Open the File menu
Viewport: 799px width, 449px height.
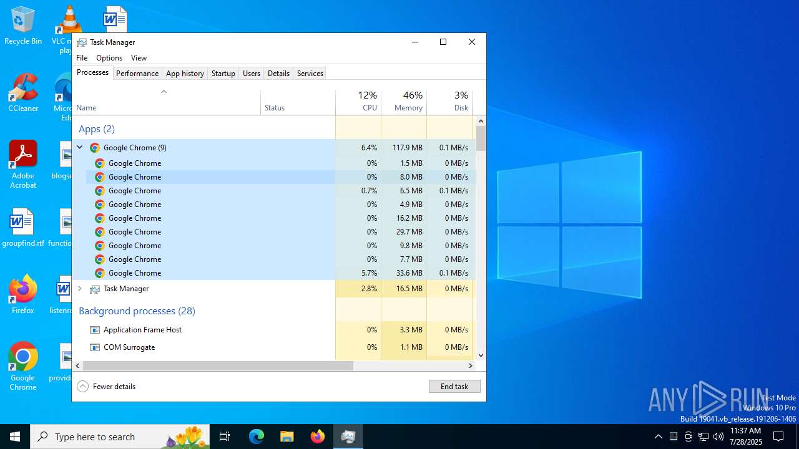coord(82,58)
